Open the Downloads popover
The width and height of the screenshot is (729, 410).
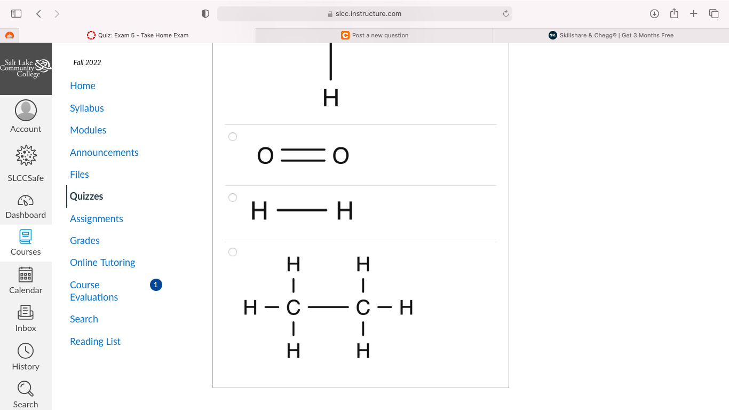[x=654, y=13]
